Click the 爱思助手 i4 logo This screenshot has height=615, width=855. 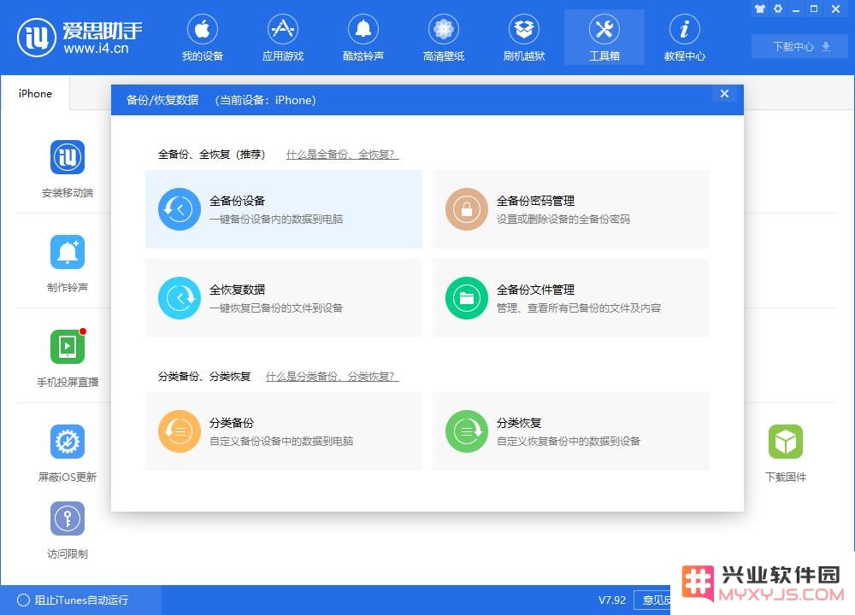(80, 38)
